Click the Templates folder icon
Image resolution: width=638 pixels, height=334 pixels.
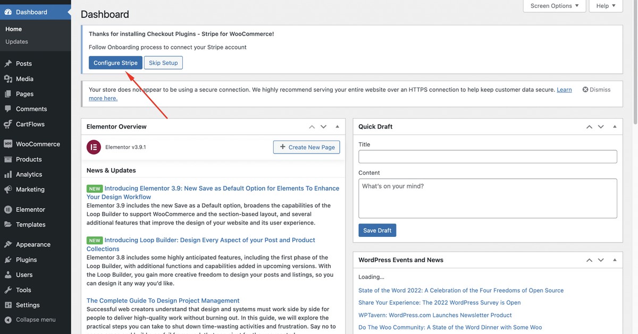coord(8,225)
